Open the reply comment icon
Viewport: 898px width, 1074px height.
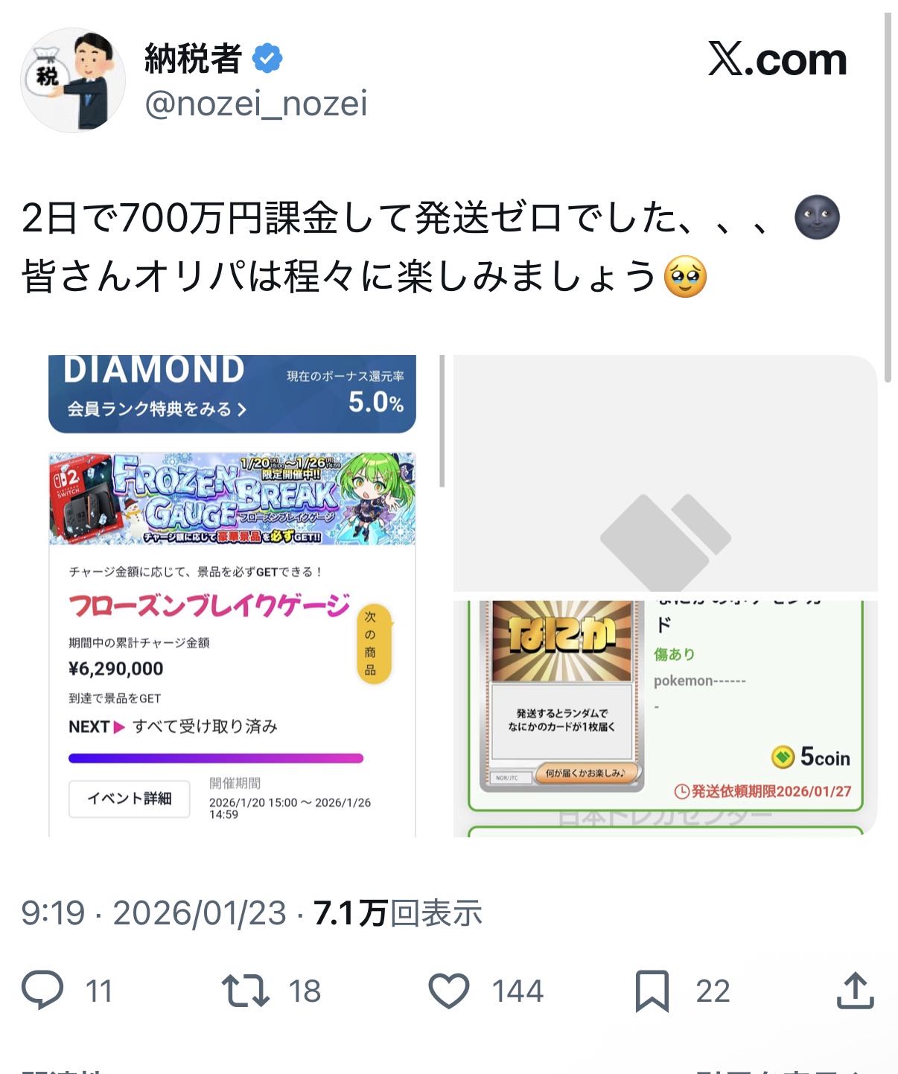(x=42, y=991)
